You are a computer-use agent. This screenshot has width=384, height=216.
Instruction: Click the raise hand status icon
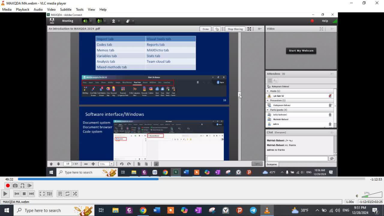(127, 21)
